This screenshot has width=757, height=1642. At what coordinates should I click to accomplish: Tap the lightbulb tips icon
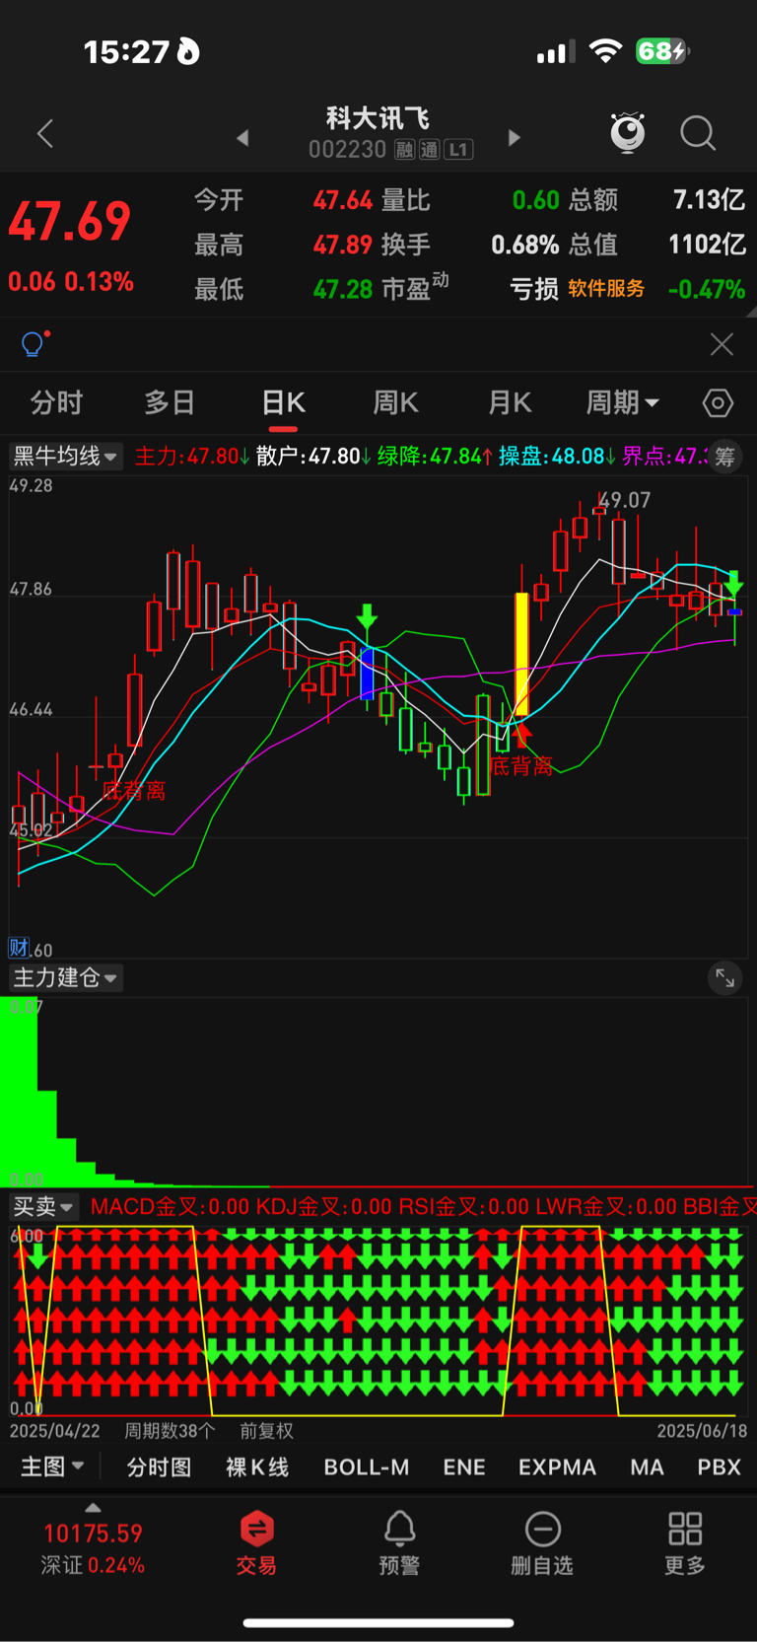(34, 343)
